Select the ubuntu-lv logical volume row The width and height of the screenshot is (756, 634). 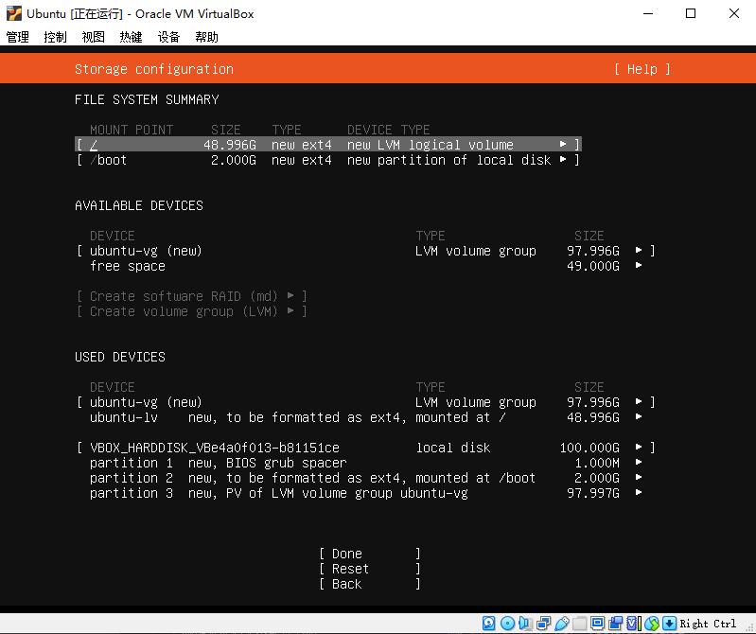[365, 417]
